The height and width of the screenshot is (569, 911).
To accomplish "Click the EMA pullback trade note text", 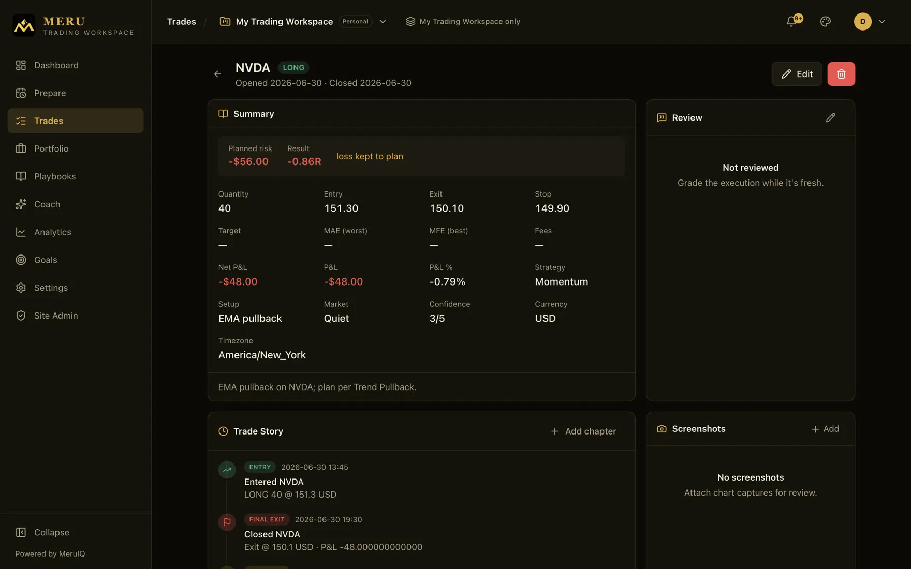I will [x=317, y=387].
